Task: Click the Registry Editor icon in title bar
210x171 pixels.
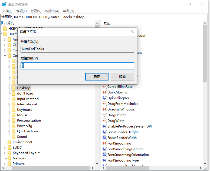Action: point(4,4)
